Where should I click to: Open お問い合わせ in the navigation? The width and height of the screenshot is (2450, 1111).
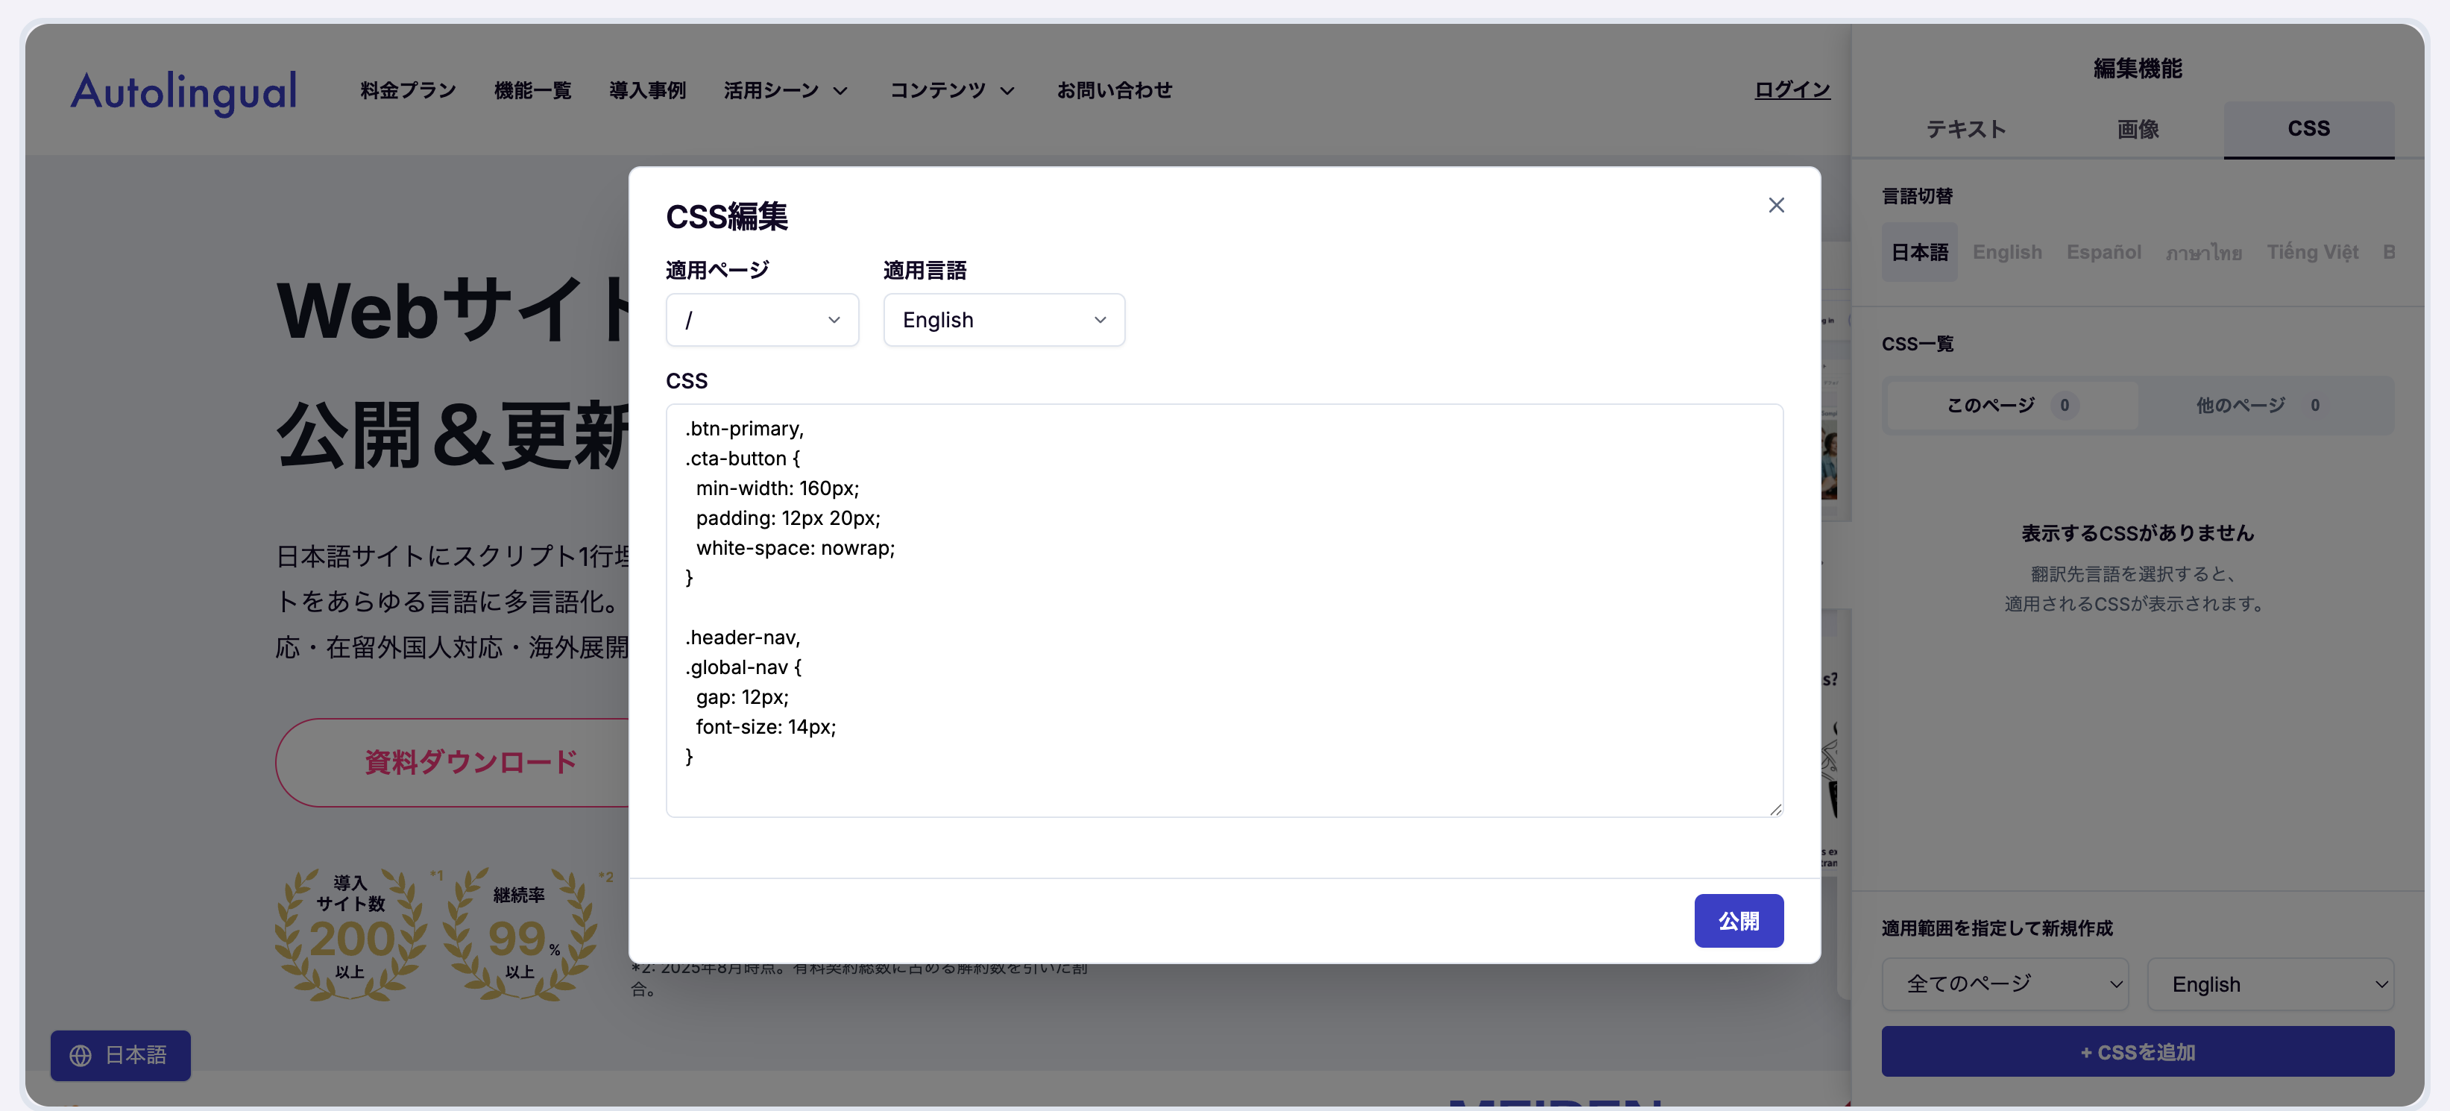point(1114,90)
